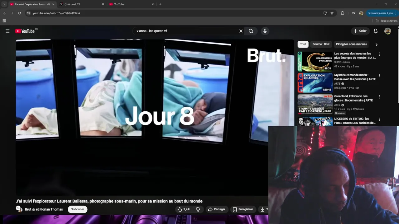
Task: Open the media controls icon in the toolbar
Action: click(x=353, y=13)
